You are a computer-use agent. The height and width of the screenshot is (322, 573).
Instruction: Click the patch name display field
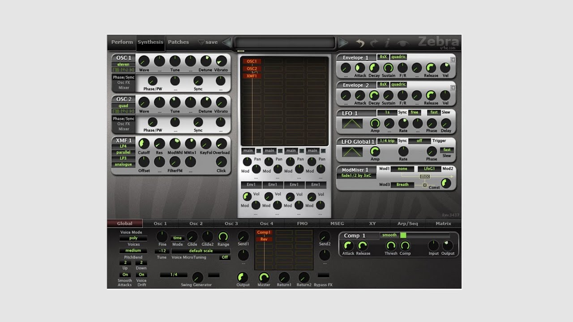(x=285, y=43)
